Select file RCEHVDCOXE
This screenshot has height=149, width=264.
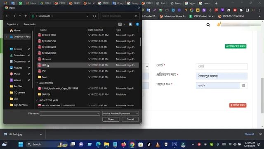[x=88, y=53]
